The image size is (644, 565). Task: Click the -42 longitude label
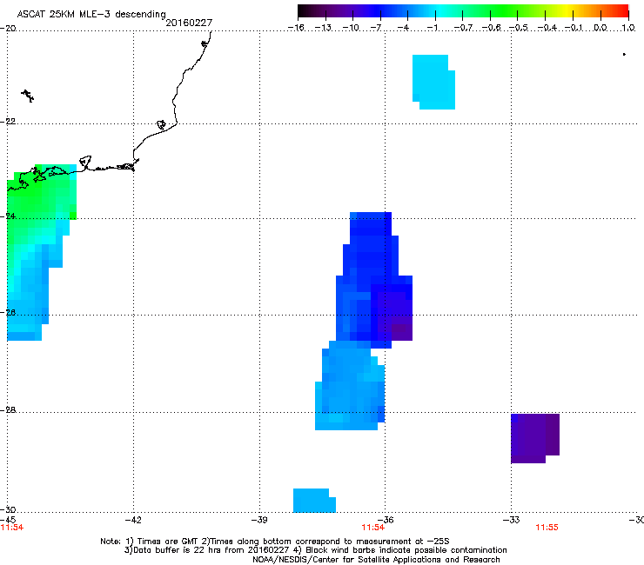pyautogui.click(x=133, y=520)
